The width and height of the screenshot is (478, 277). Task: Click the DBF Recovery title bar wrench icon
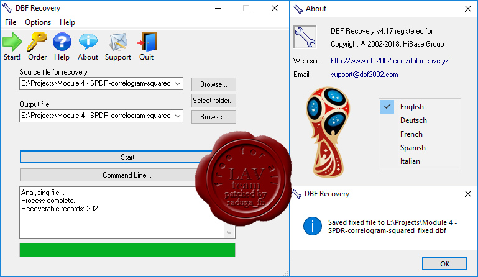tap(7, 8)
